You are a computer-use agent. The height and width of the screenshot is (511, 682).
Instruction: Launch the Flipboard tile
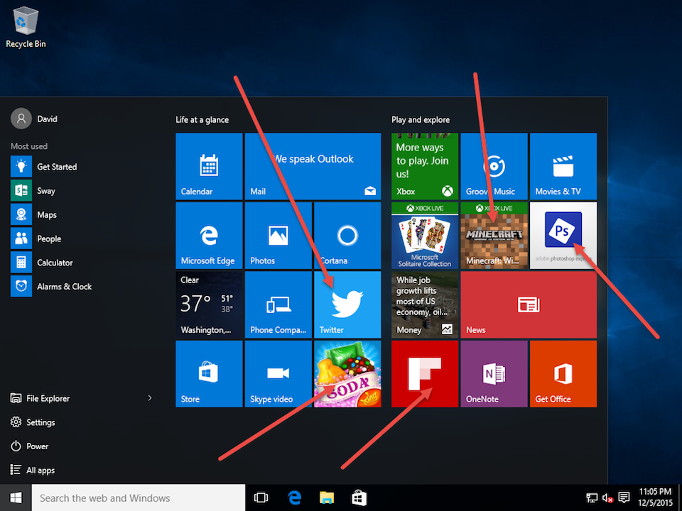coord(425,374)
